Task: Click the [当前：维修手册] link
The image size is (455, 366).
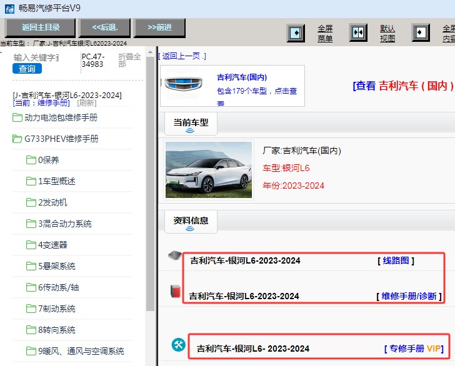Action: click(41, 102)
